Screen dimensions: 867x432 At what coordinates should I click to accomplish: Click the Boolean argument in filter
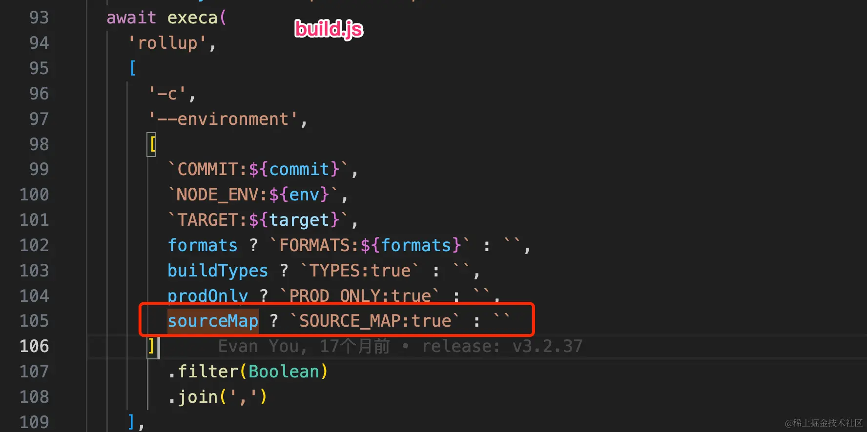(x=284, y=372)
